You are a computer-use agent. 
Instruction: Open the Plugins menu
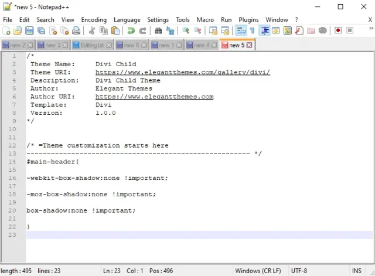point(248,19)
